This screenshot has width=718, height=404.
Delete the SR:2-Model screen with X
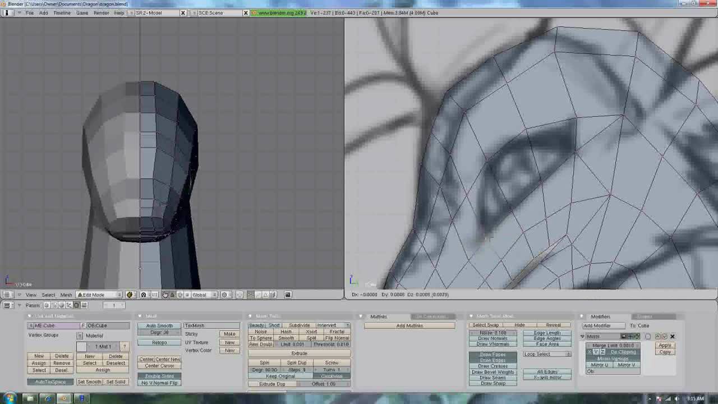coord(183,12)
